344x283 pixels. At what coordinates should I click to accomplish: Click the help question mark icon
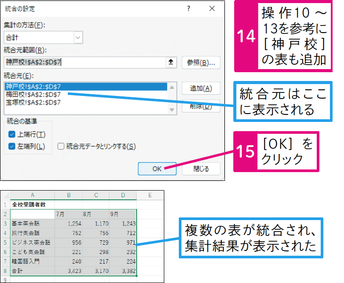188,8
